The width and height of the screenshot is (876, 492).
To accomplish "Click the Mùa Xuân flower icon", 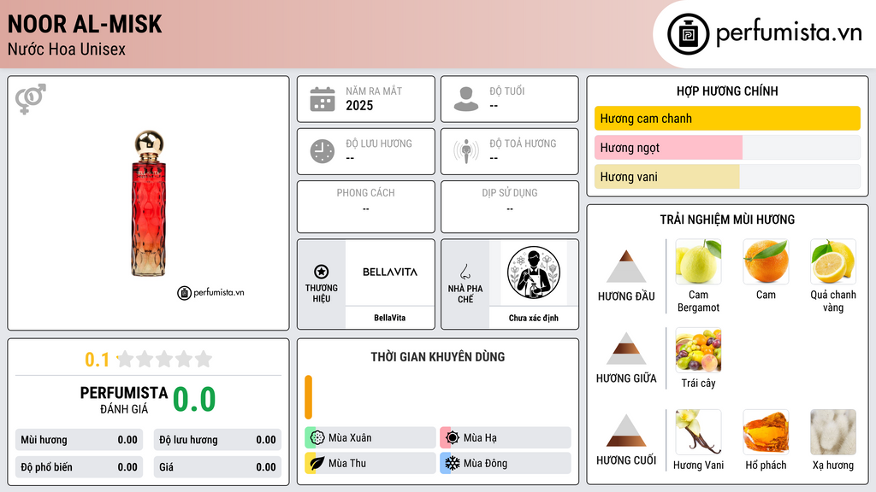I will tap(317, 438).
